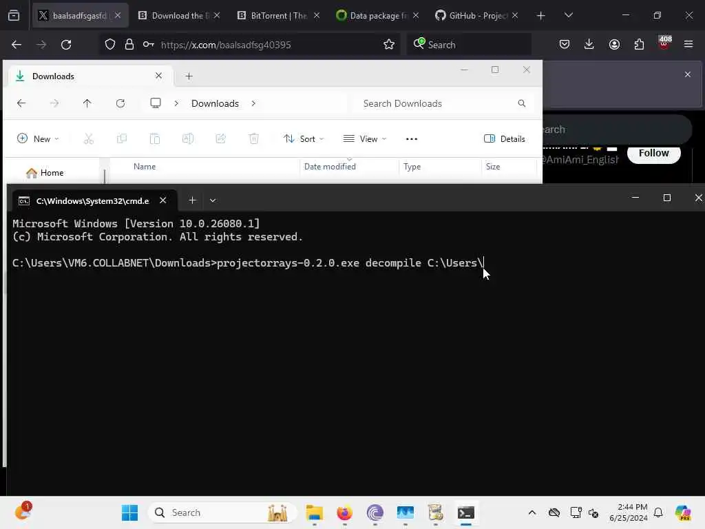Viewport: 705px width, 529px height.
Task: Open the Windows Start menu
Action: tap(130, 512)
